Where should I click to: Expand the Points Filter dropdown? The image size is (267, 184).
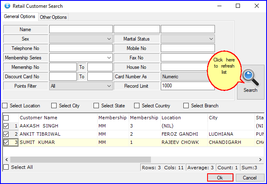click(x=81, y=86)
